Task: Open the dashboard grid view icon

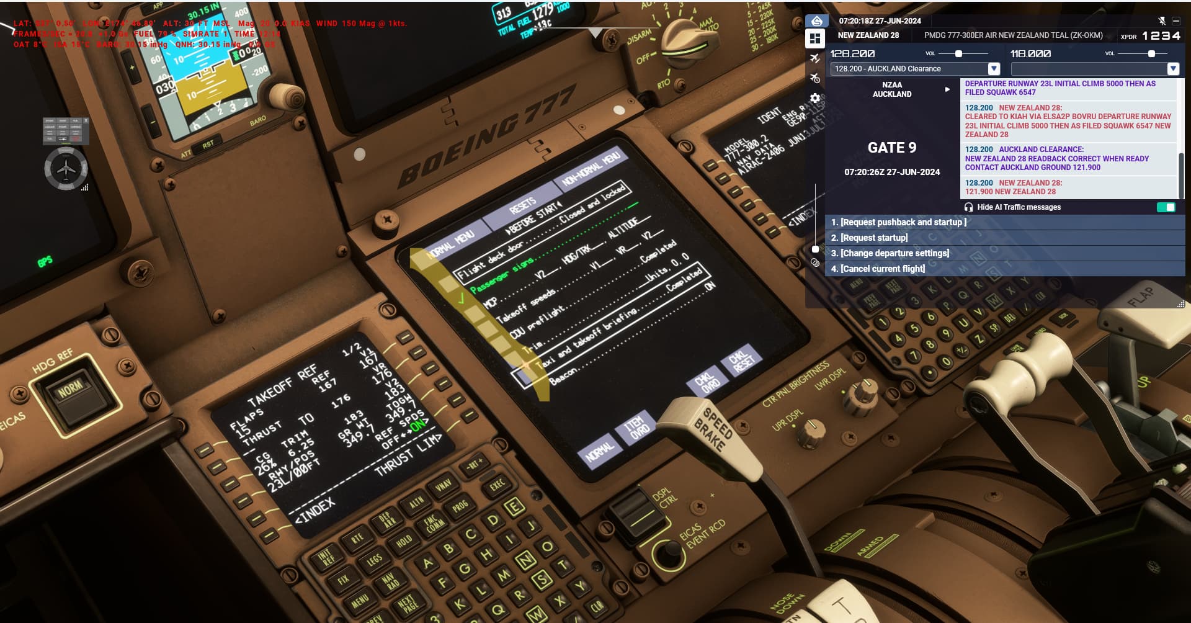Action: 815,38
